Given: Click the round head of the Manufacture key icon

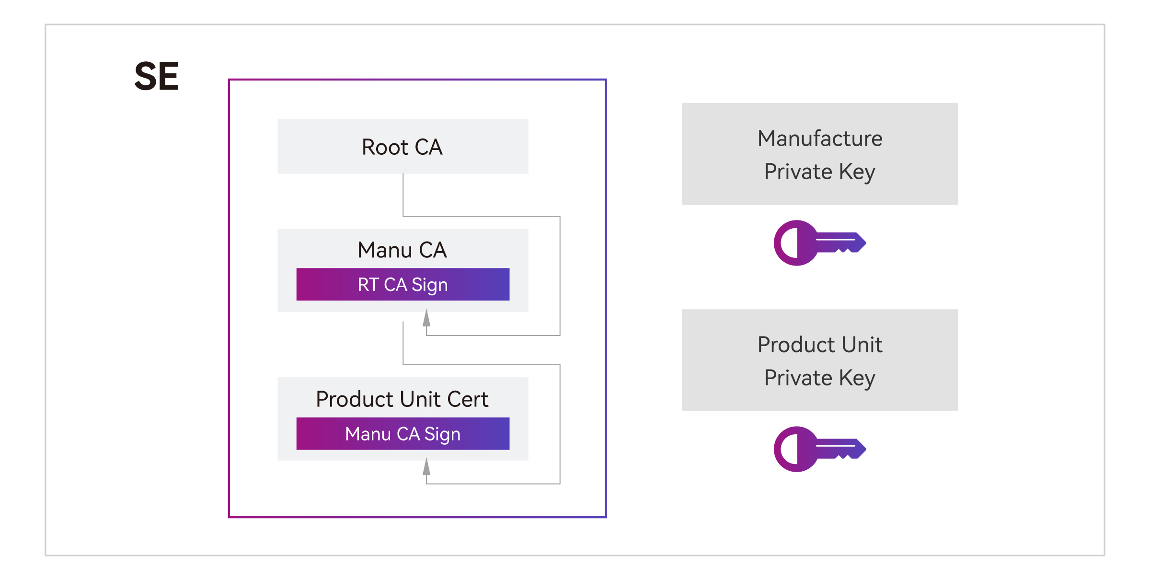Looking at the screenshot, I should click(x=795, y=243).
